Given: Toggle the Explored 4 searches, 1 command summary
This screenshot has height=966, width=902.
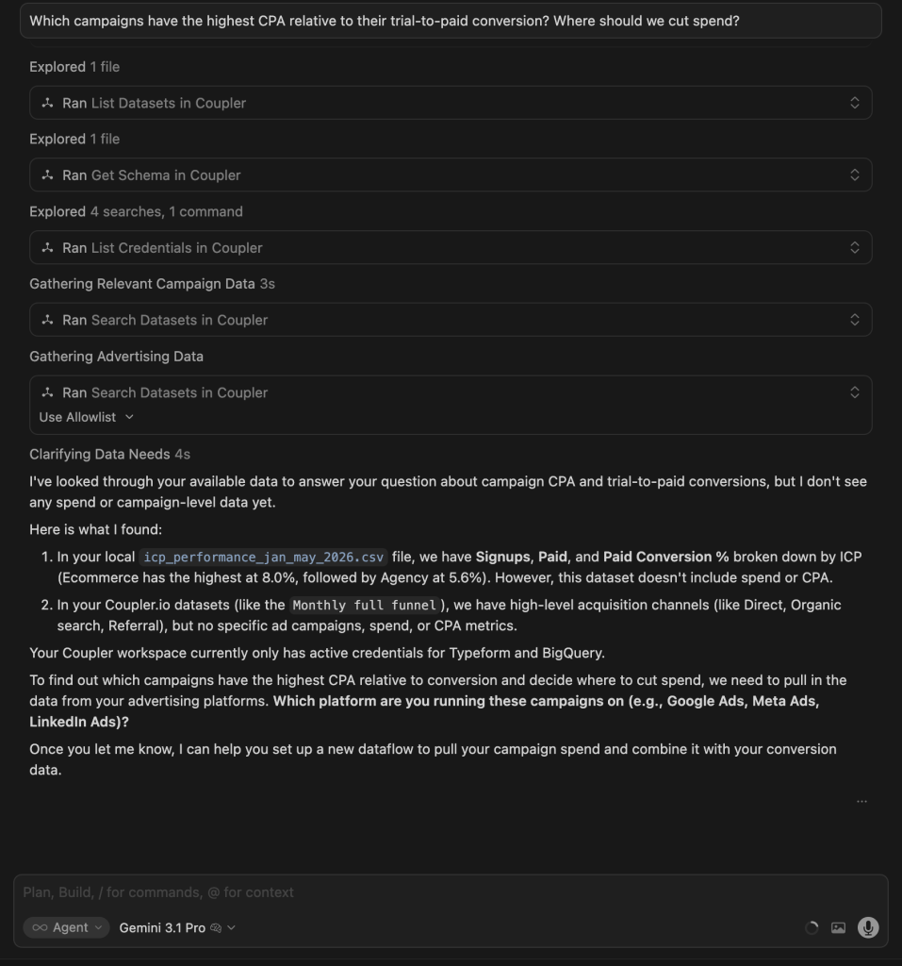Looking at the screenshot, I should click(x=136, y=211).
